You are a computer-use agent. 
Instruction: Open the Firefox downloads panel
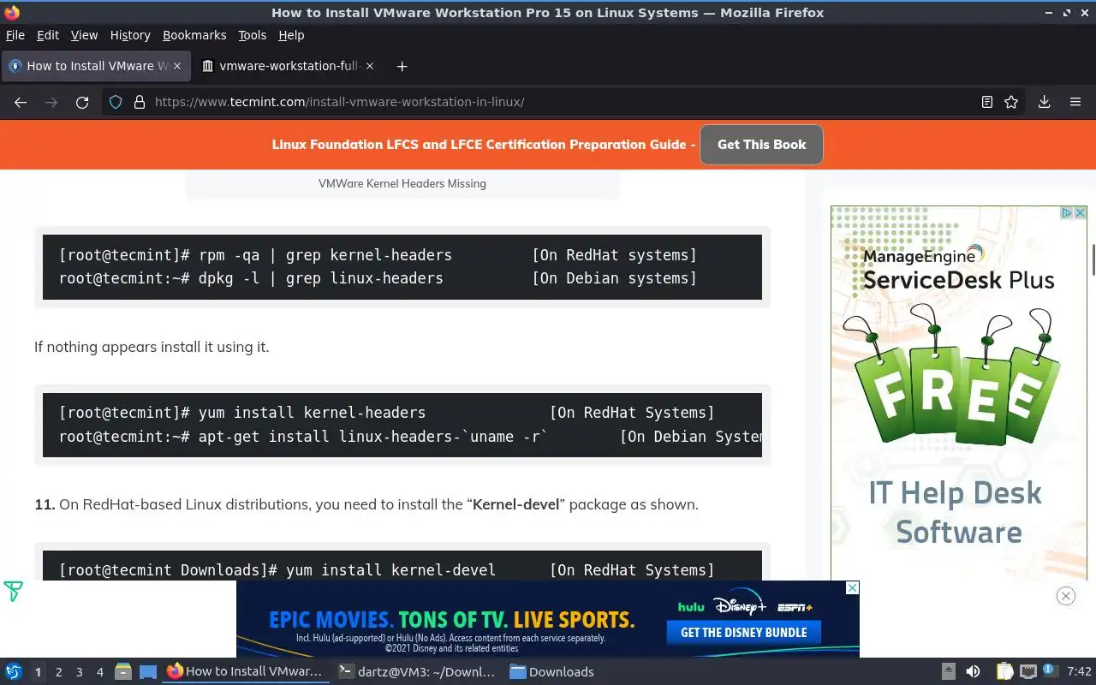coord(1044,102)
